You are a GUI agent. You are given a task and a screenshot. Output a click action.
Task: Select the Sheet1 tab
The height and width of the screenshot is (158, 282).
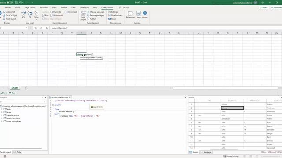15,88
